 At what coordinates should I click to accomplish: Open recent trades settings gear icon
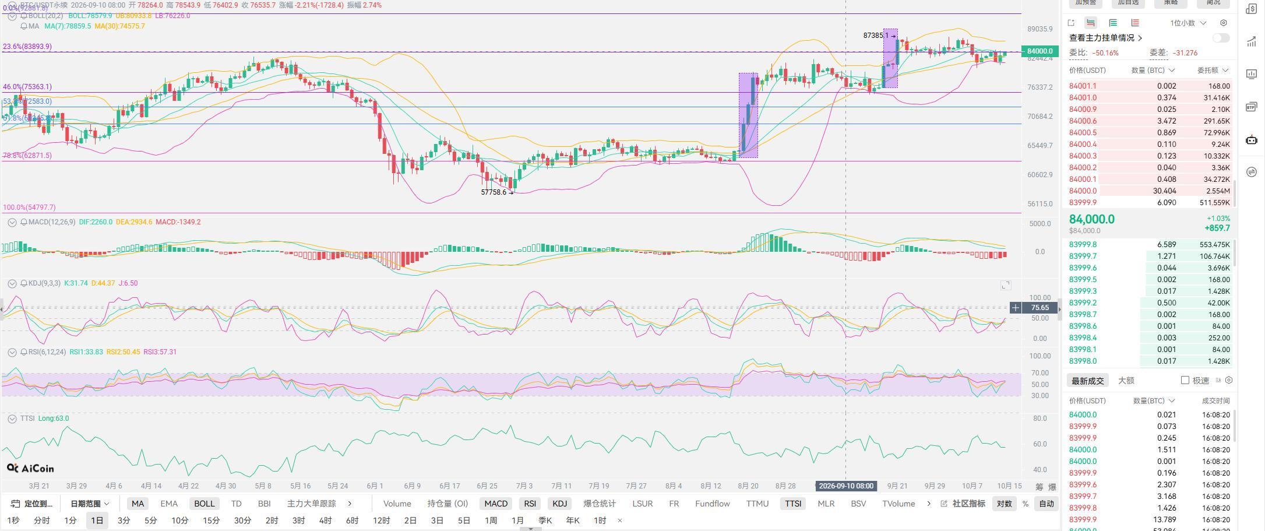[1229, 380]
